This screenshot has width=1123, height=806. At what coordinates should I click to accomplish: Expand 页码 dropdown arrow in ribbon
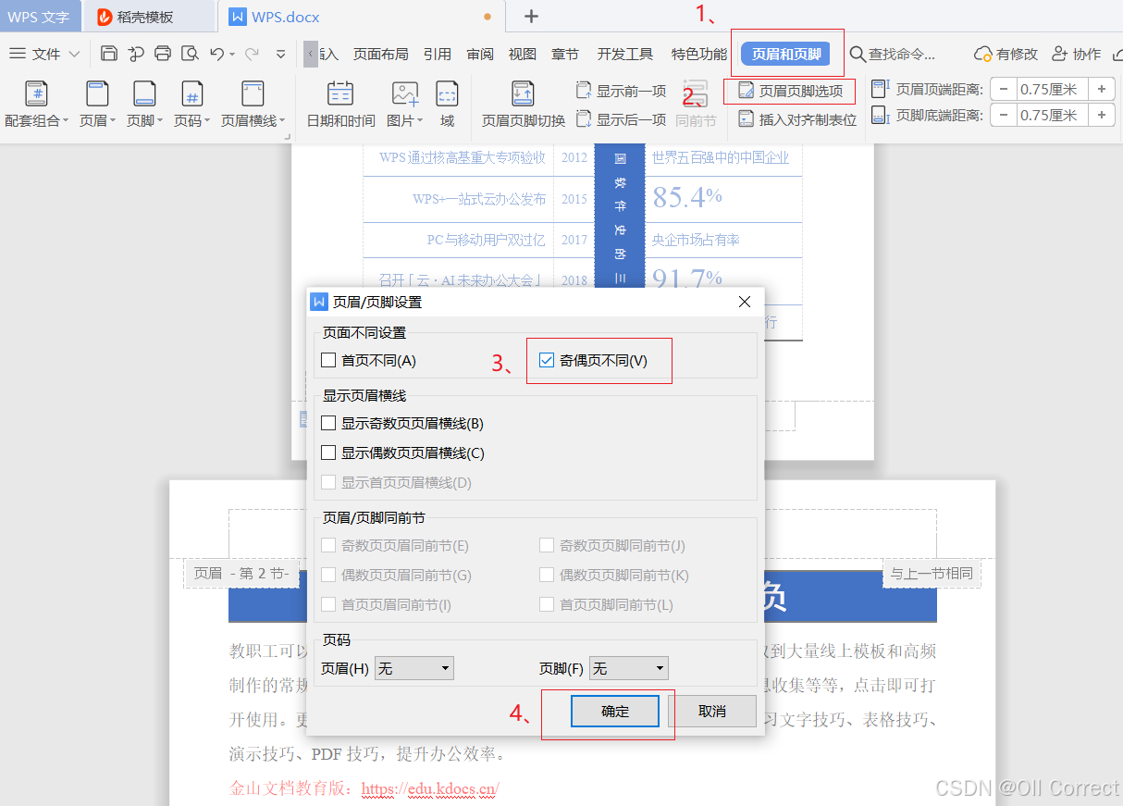(x=207, y=120)
